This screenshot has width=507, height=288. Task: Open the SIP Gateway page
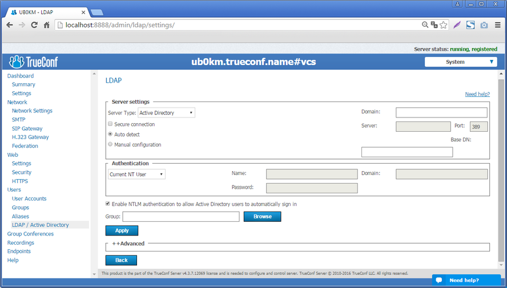pyautogui.click(x=27, y=128)
